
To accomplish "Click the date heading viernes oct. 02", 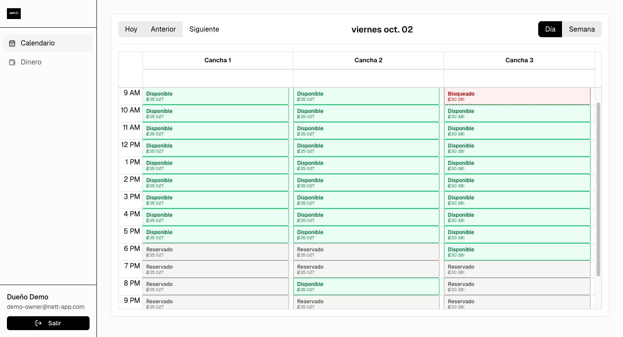I will point(382,29).
